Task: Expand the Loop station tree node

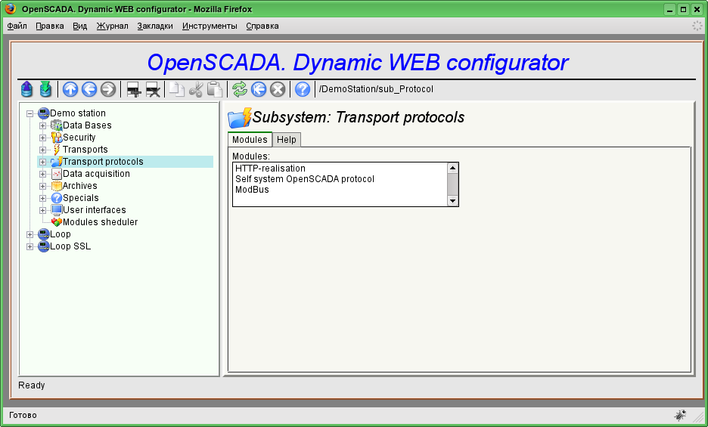Action: (x=29, y=235)
